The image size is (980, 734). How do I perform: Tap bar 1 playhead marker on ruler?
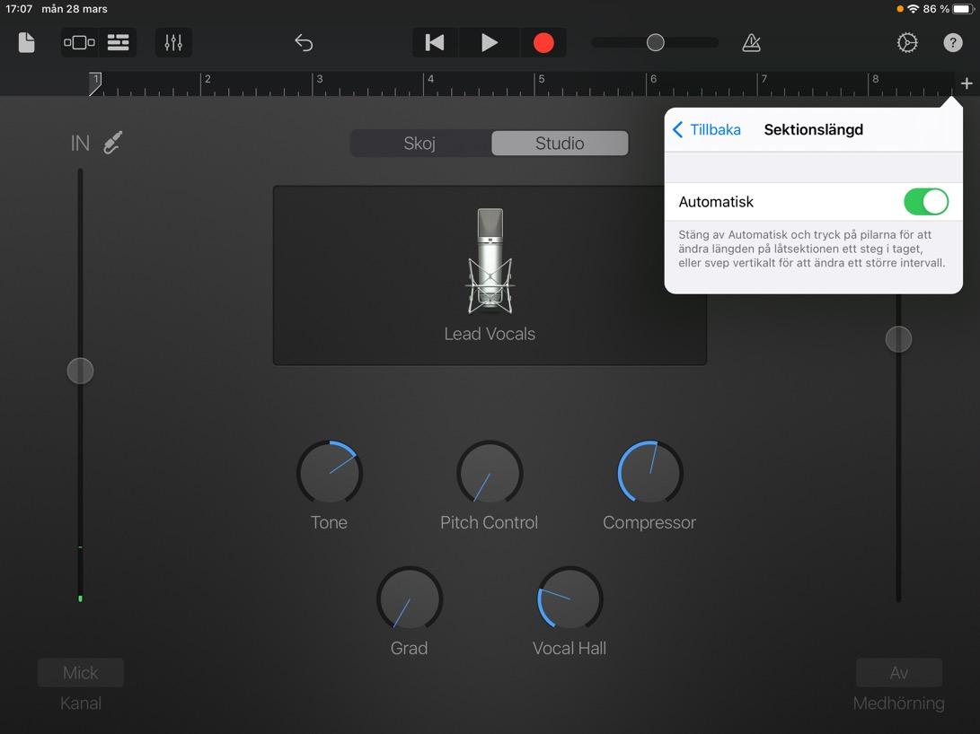[x=95, y=83]
